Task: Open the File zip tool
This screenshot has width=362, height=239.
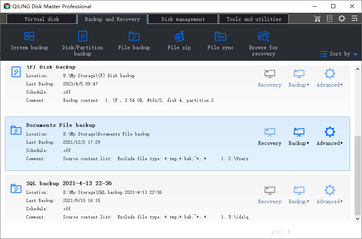Action: 179,41
